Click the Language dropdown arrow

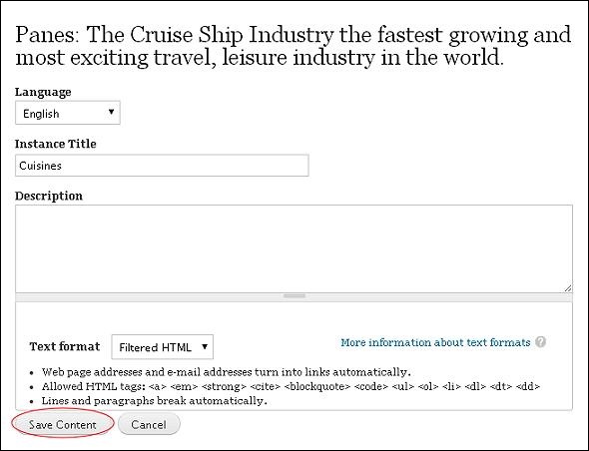click(111, 112)
